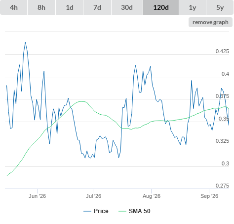Toggle the Price series legend label
Image resolution: width=234 pixels, height=224 pixels.
coord(101,211)
